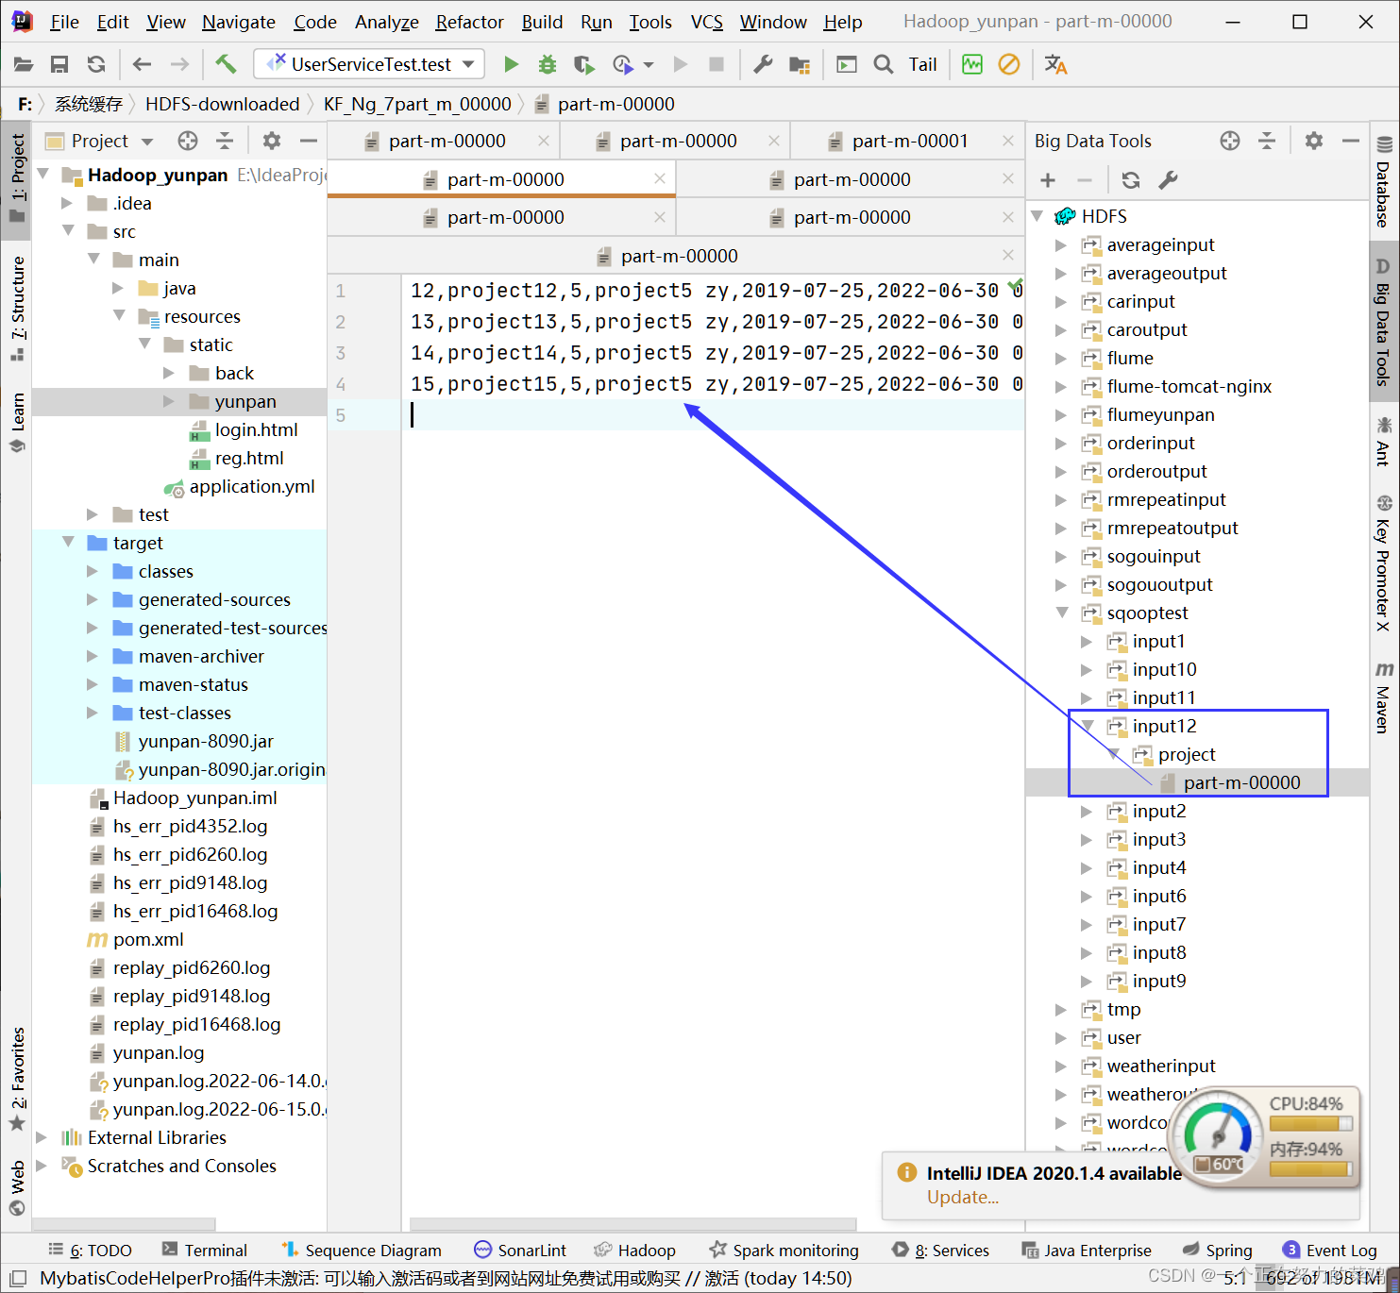
Task: Click the Tail toolbar button
Action: pos(922,64)
